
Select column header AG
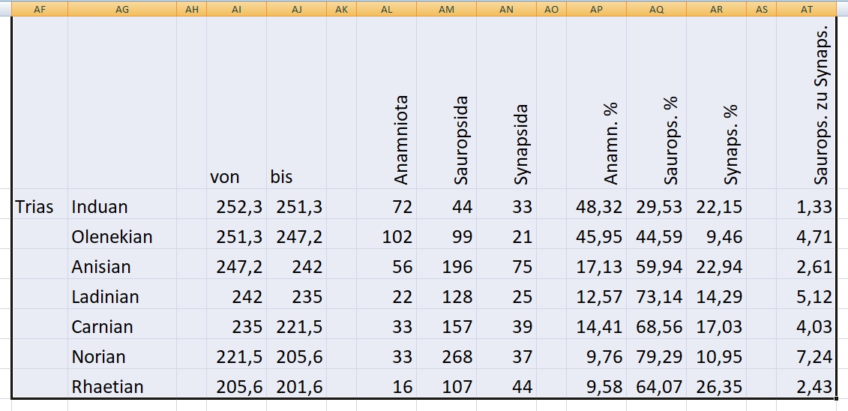click(x=122, y=8)
